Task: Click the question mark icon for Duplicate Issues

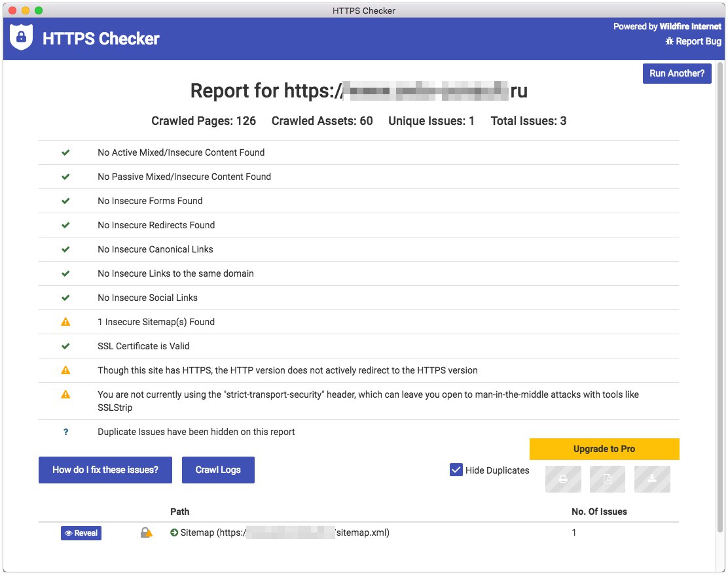Action: tap(66, 432)
